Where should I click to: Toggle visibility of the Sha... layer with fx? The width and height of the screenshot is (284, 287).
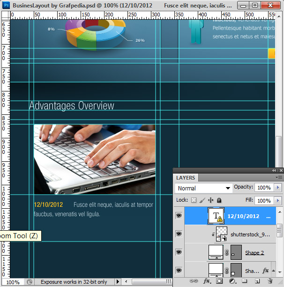(179, 270)
